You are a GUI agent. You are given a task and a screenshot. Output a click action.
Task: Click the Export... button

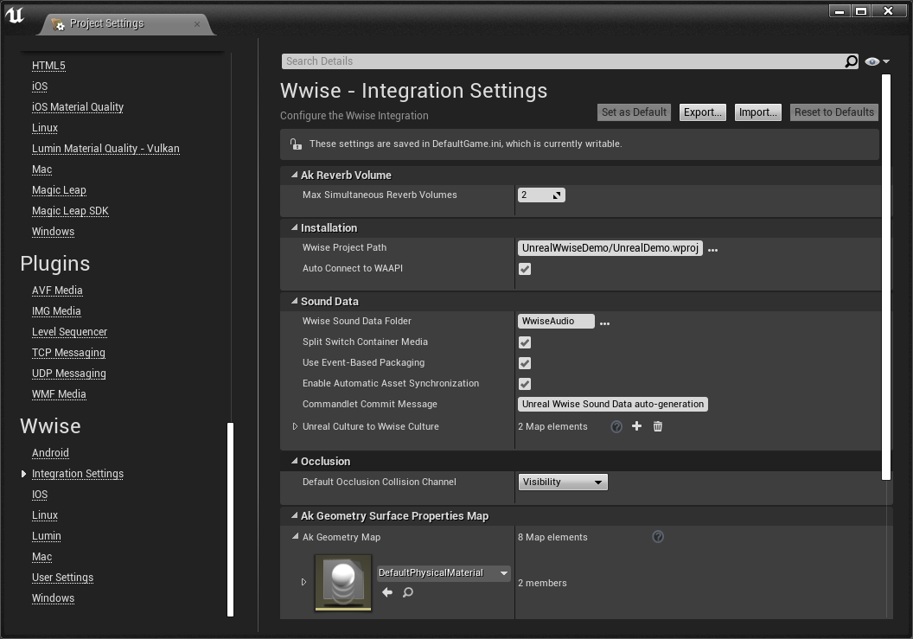tap(703, 112)
